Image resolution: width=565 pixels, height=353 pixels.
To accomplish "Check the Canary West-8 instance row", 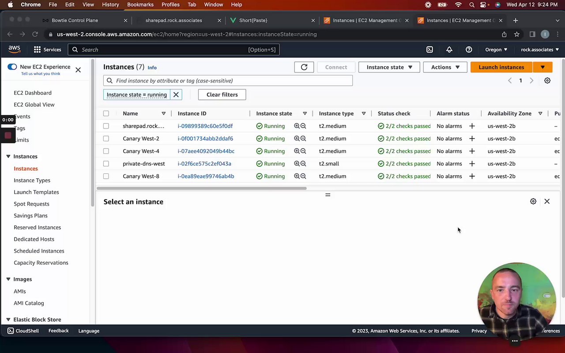I will (x=106, y=176).
